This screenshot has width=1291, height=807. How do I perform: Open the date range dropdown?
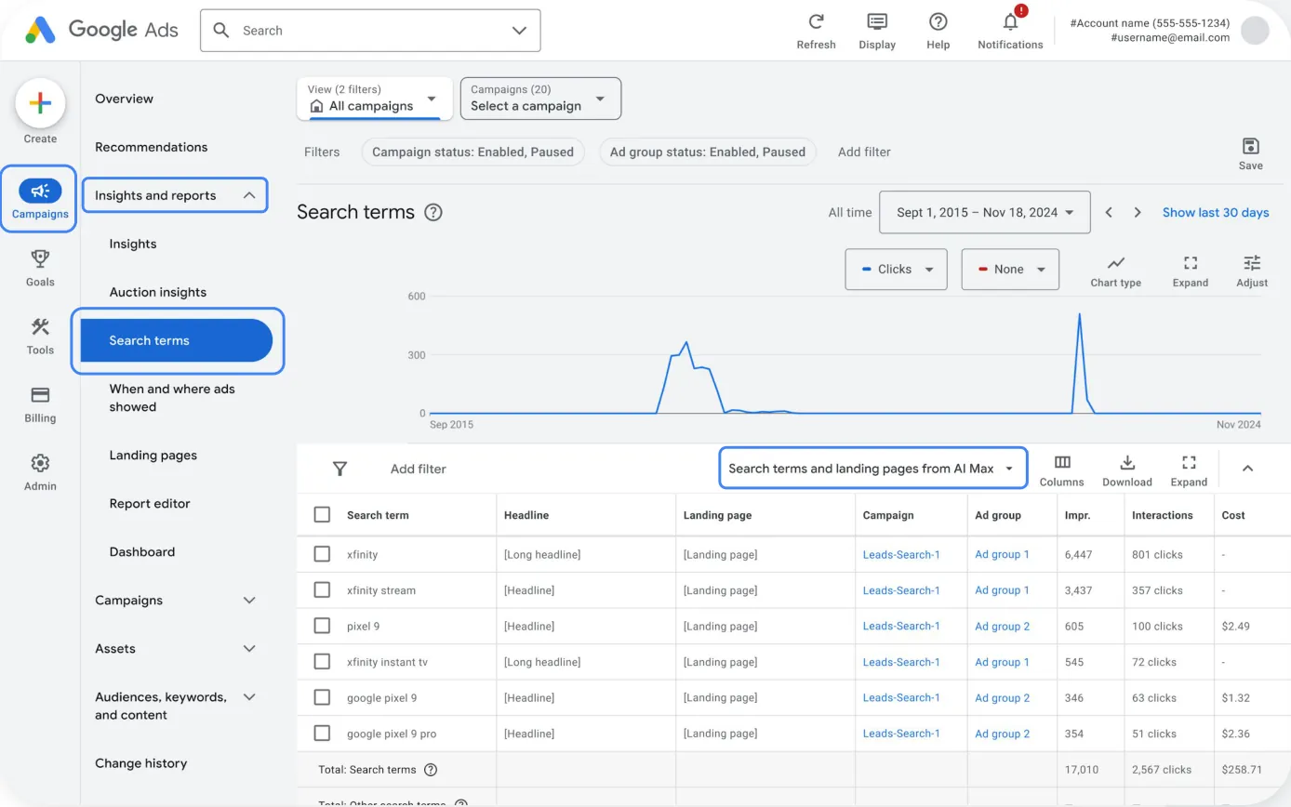984,212
